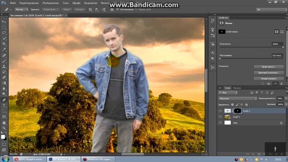Viewport: 288px width, 162px height.
Task: Open the Character panel icon in collapsed dock
Action: (213, 53)
